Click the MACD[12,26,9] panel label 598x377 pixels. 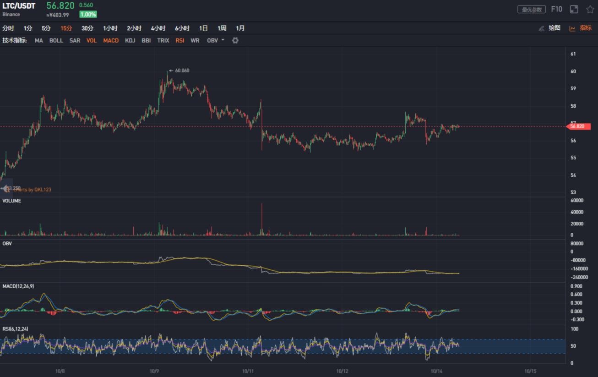point(18,286)
